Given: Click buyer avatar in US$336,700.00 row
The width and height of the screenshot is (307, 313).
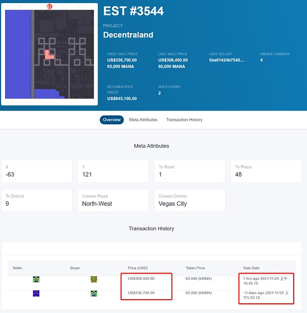Looking at the screenshot, I should pos(94,294).
